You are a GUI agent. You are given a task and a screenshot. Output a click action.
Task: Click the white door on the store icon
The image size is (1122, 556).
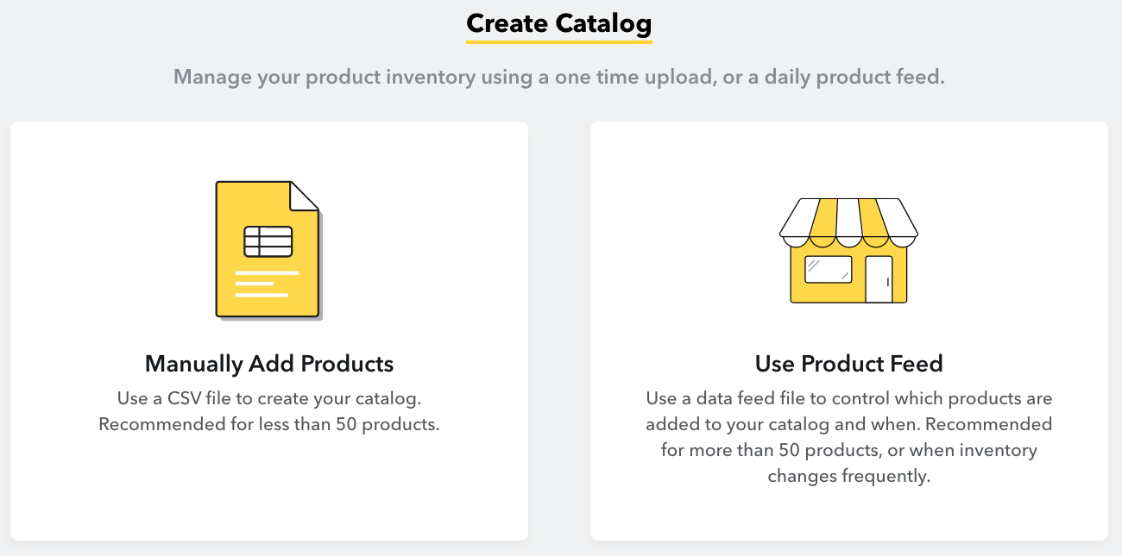click(x=879, y=278)
